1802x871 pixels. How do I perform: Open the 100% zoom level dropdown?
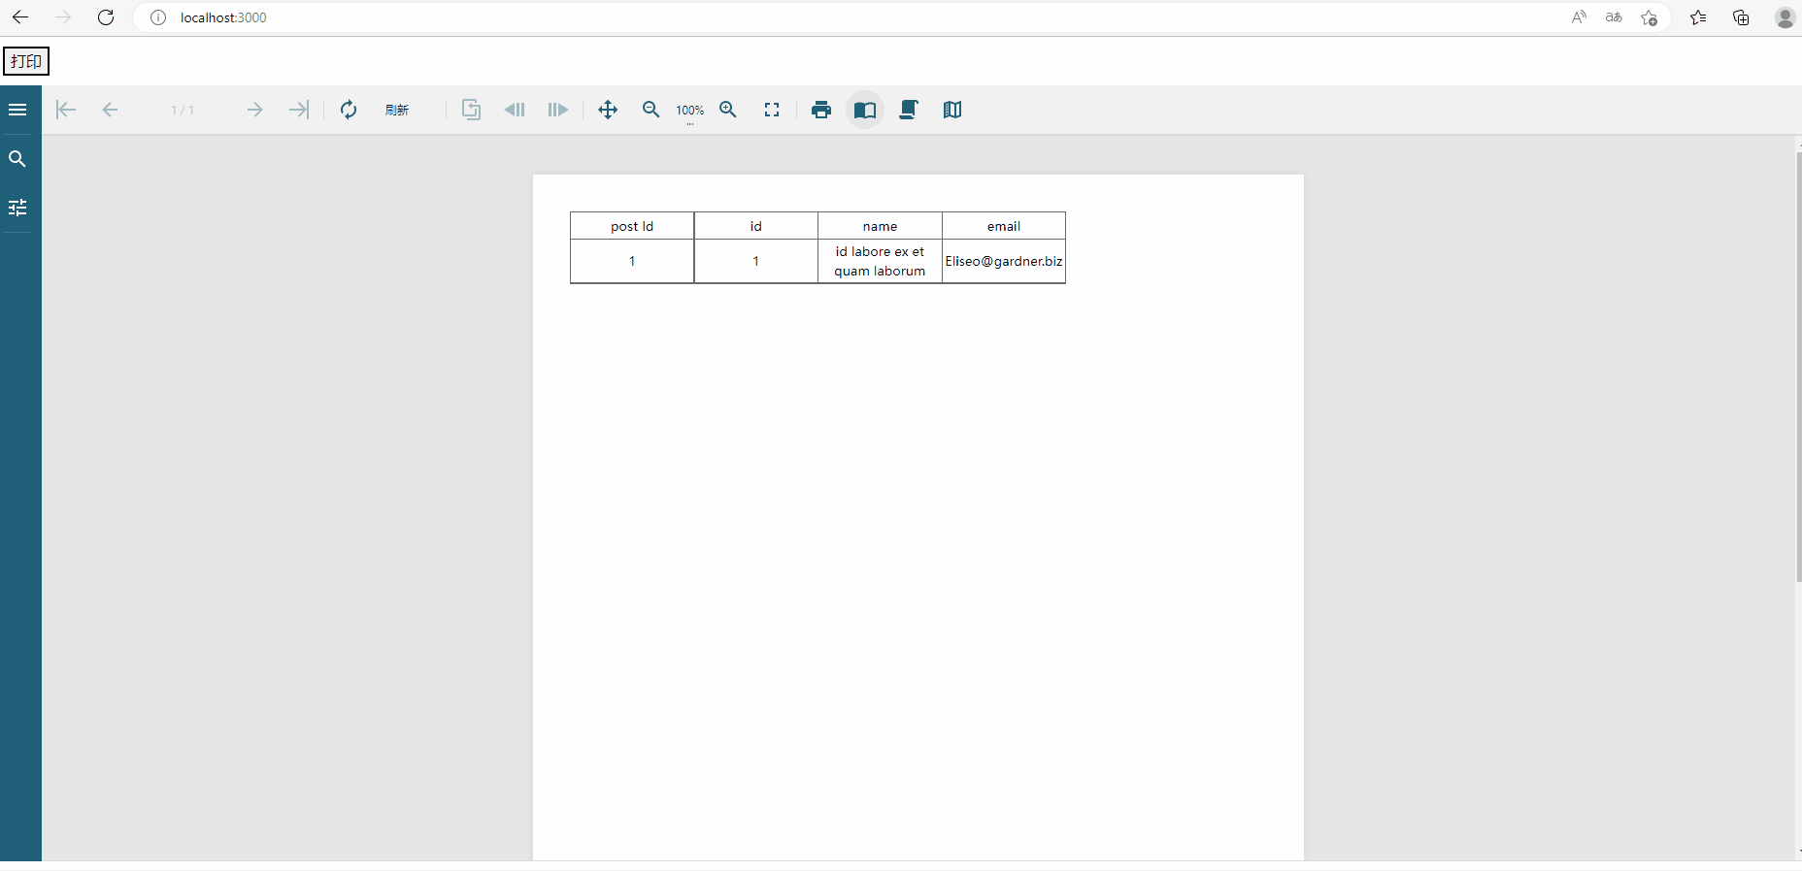[690, 111]
